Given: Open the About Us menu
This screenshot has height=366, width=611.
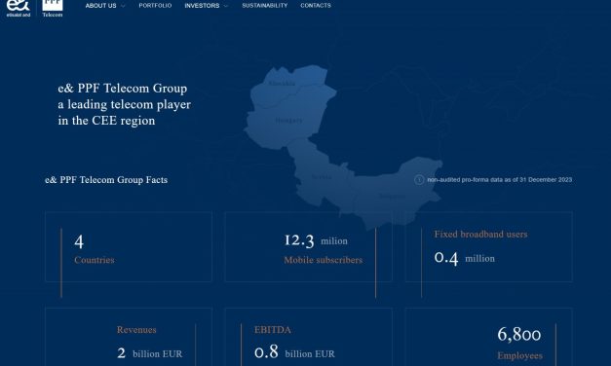Looking at the screenshot, I should 101,6.
